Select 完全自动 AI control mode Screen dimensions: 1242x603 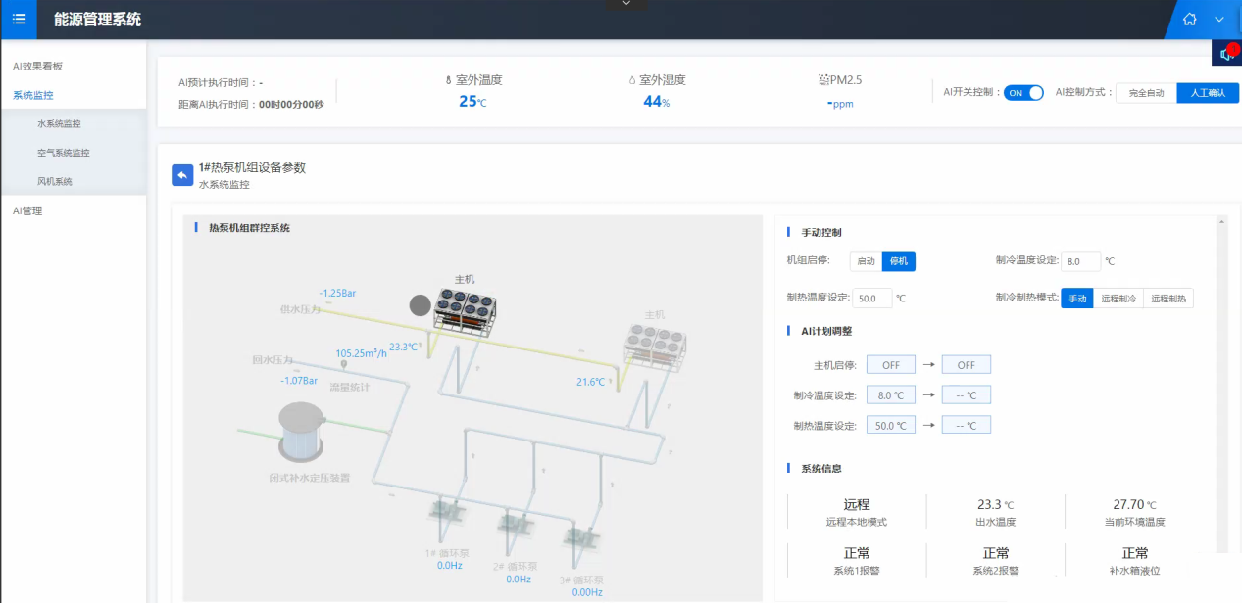click(x=1146, y=93)
